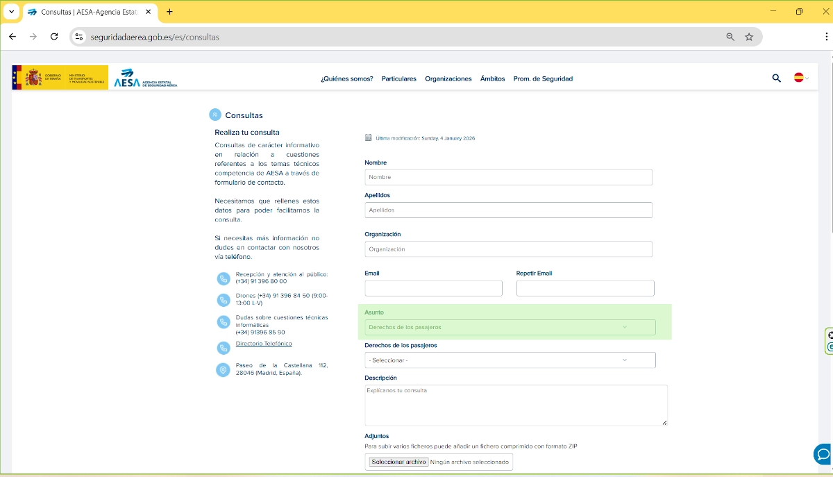833x477 pixels.
Task: Bookmark this page with the star icon
Action: (x=749, y=37)
